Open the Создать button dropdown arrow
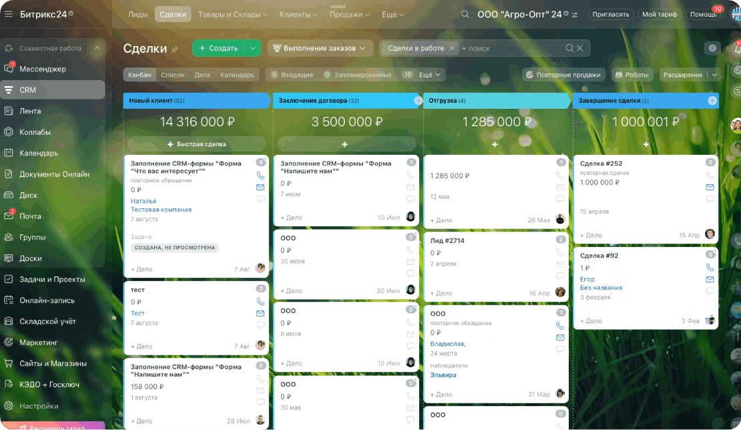This screenshot has height=430, width=741. click(x=253, y=48)
